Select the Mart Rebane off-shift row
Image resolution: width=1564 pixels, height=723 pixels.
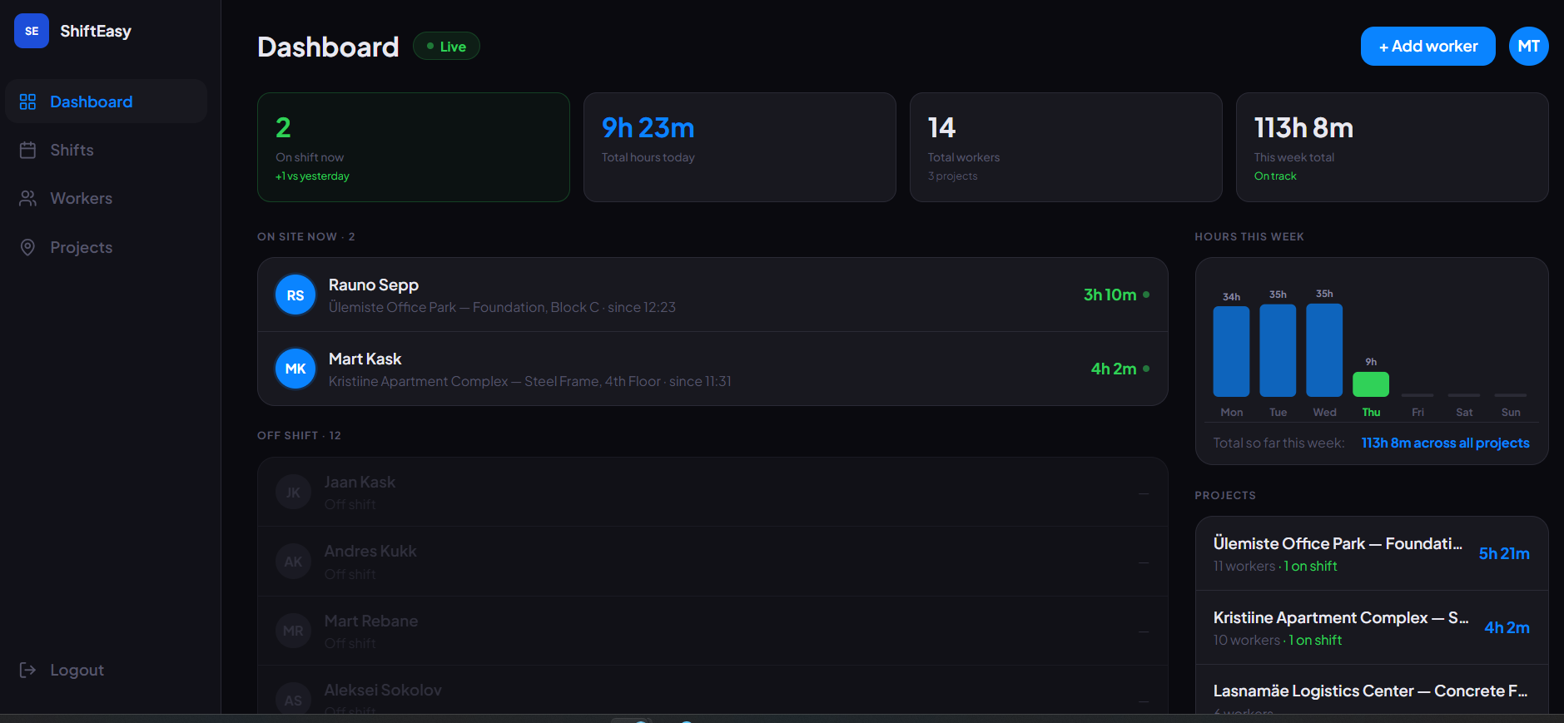click(x=712, y=631)
